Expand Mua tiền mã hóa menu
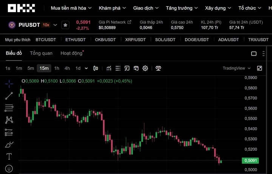The image size is (272, 174). [71, 8]
